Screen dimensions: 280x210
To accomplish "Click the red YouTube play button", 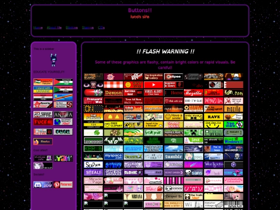I will (153, 85).
